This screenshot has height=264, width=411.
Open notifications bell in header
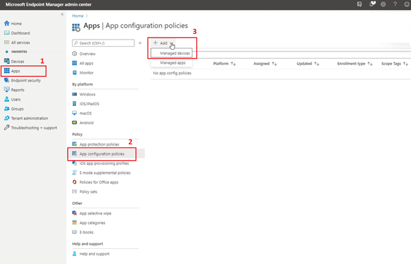pos(372,4)
